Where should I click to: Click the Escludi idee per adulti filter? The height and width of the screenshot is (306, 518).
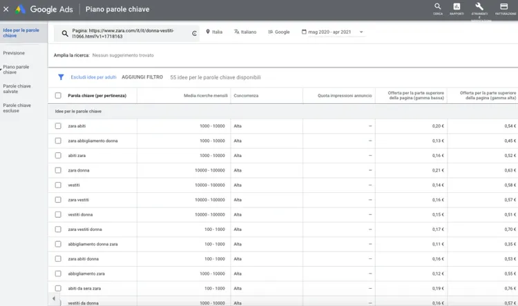pos(93,77)
